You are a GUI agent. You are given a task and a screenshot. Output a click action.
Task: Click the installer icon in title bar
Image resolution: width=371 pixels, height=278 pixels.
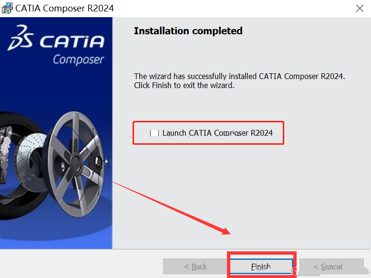click(7, 8)
